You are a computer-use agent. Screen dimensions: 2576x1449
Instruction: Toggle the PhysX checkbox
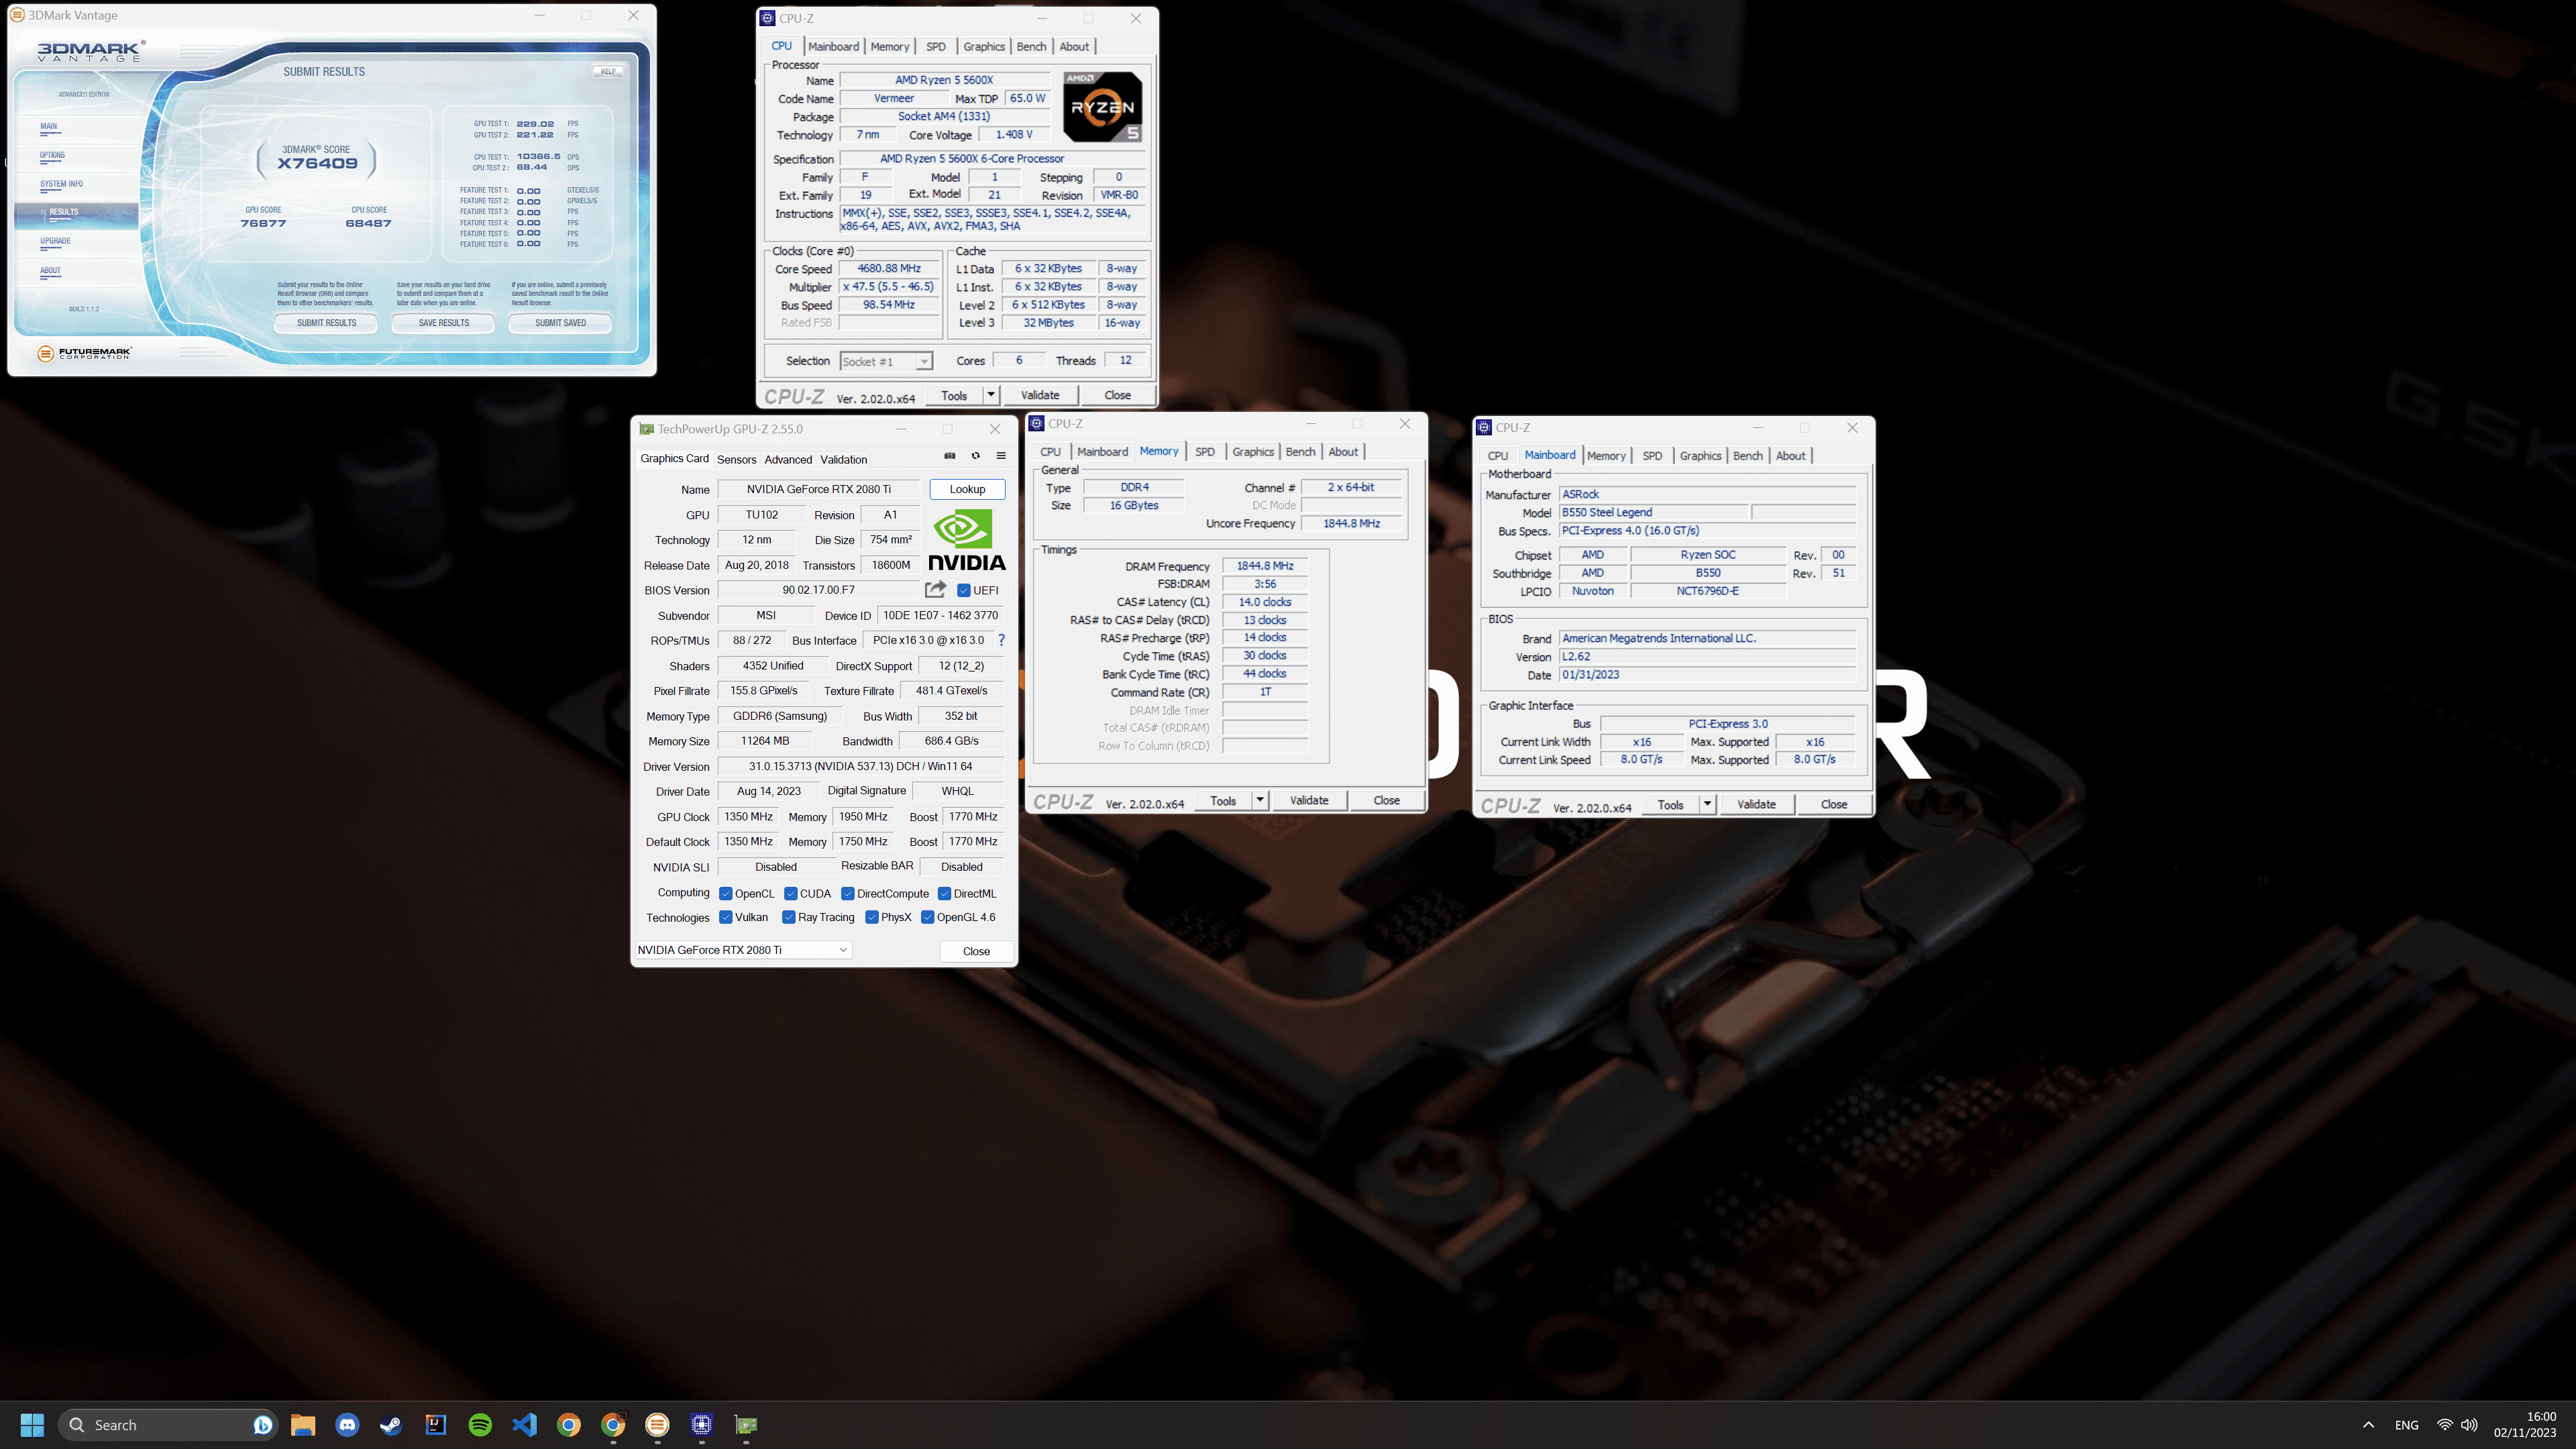click(872, 917)
